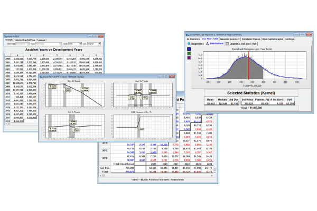The width and height of the screenshot is (317, 211).
Task: Open the Settings tab
Action: tap(290, 39)
